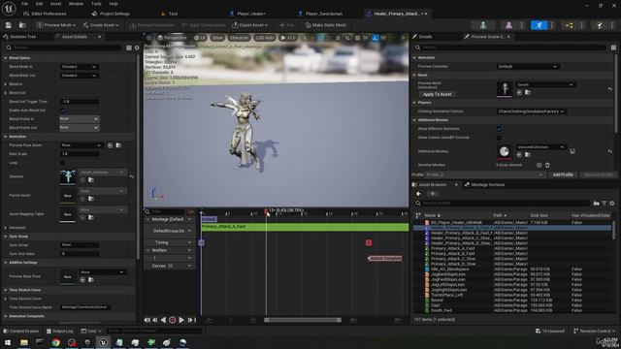Toggle Allow Different Skeletons checkbox
Viewport: 621px width, 349px height.
coord(499,129)
